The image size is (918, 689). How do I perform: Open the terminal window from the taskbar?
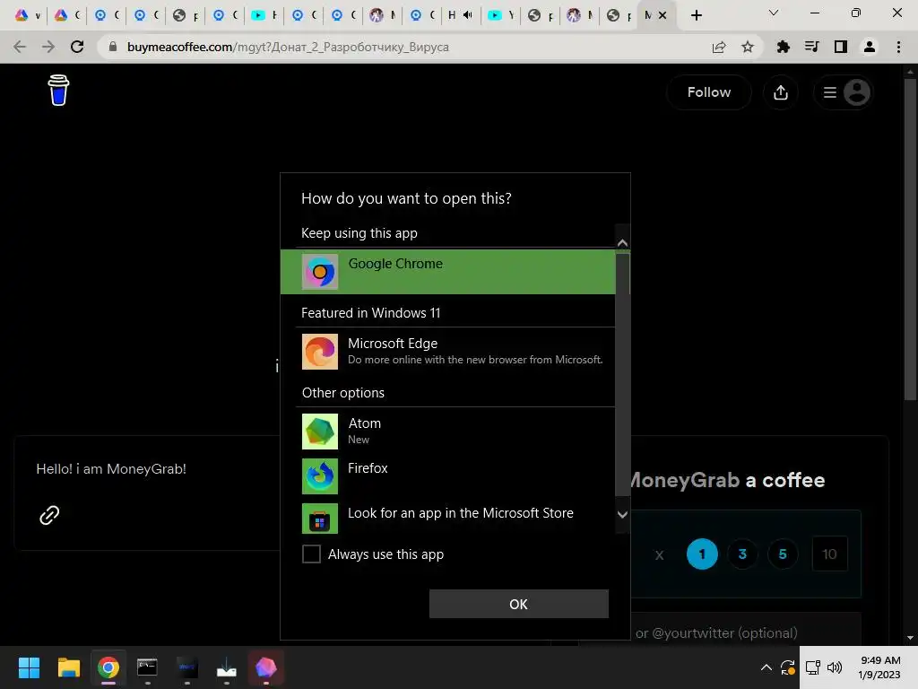(x=147, y=667)
